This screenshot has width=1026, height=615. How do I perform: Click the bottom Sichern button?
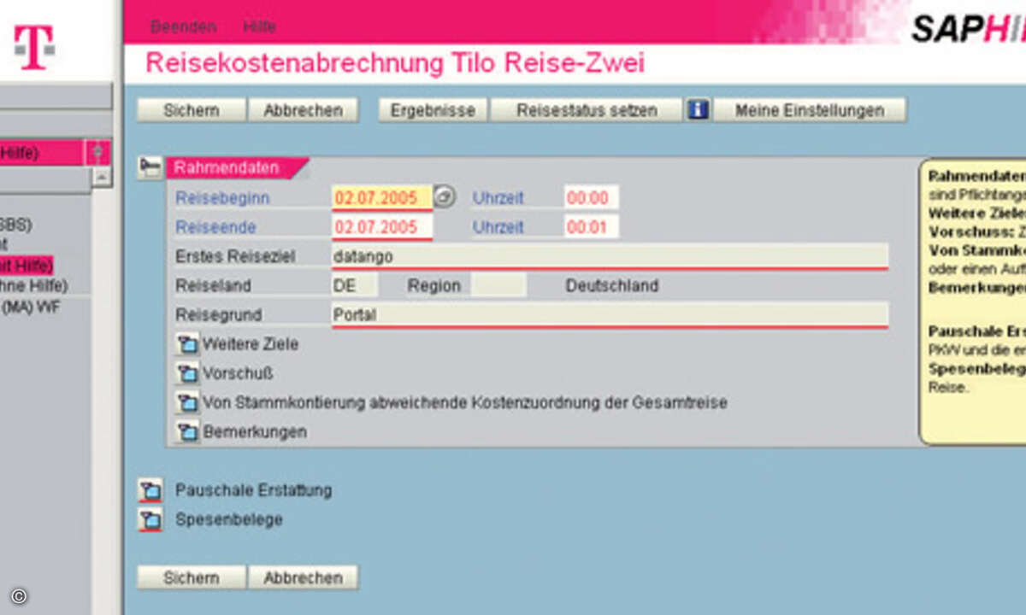(192, 577)
